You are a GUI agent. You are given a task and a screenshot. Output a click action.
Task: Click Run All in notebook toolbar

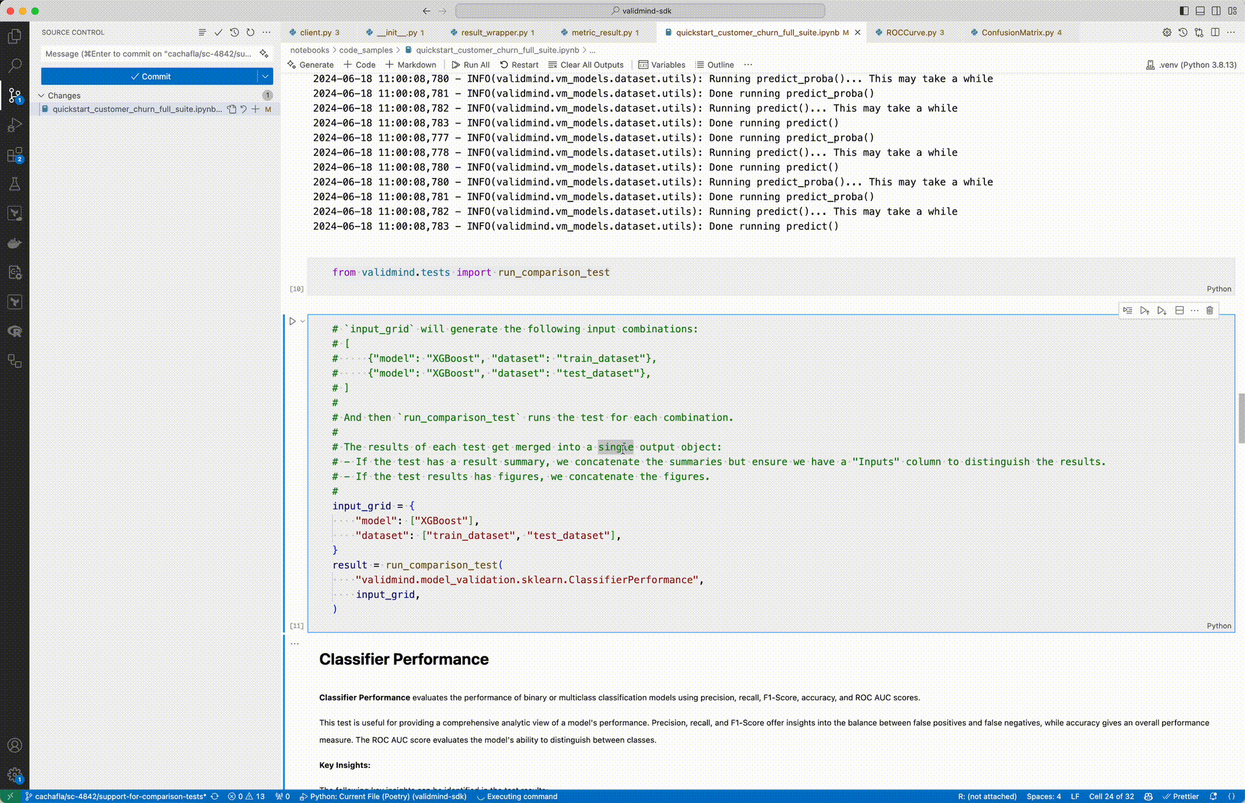pyautogui.click(x=471, y=65)
